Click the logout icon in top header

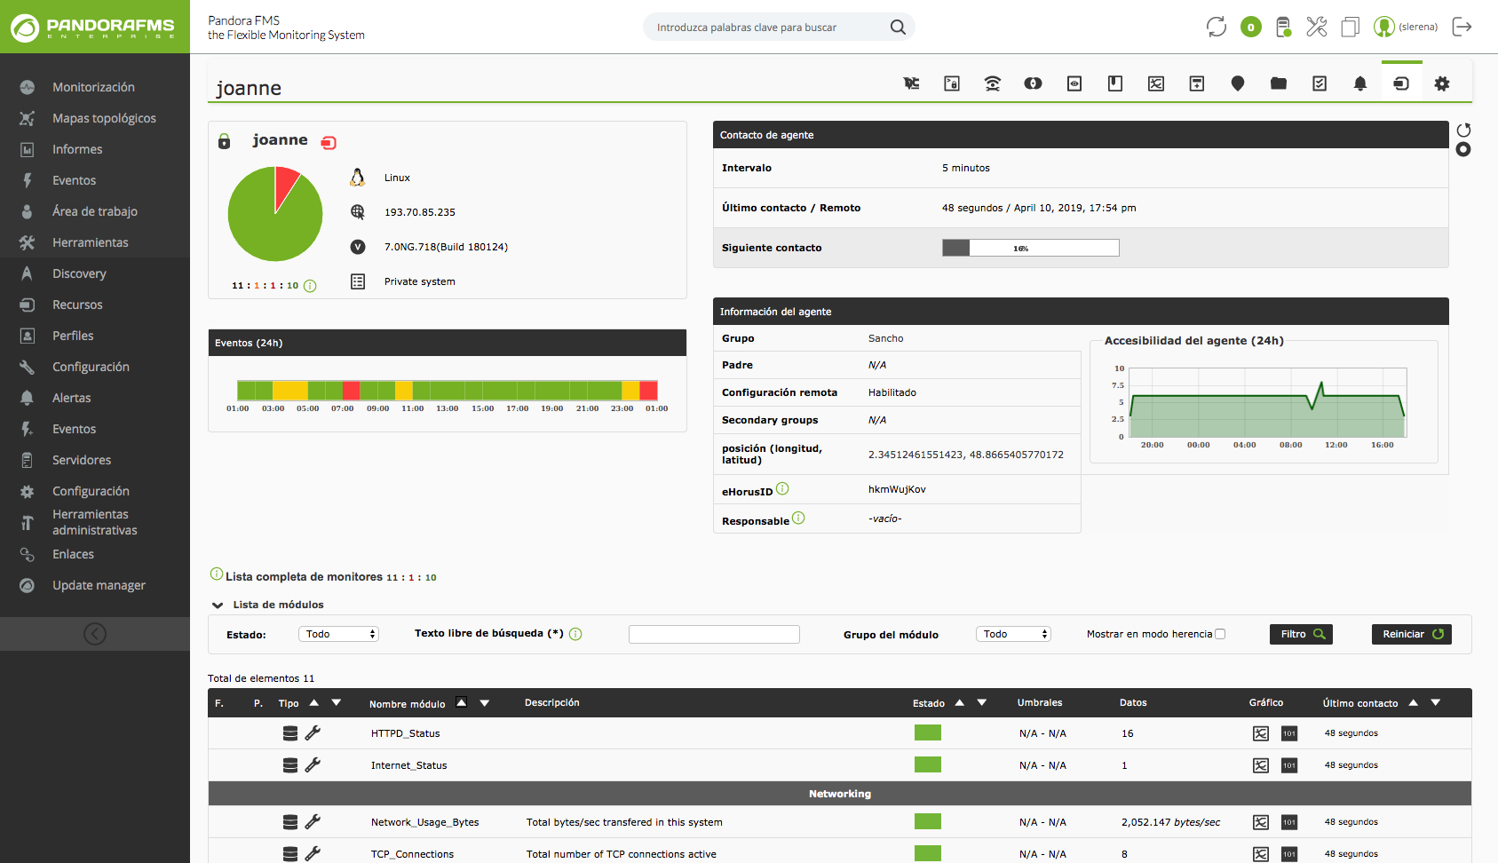[x=1462, y=27]
